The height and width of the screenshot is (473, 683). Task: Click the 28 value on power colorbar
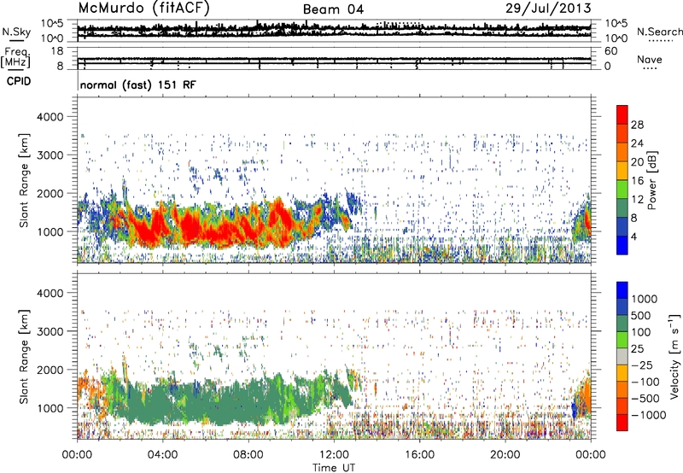point(637,125)
